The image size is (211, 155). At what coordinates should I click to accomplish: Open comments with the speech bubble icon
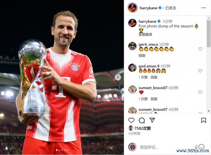[142, 120]
